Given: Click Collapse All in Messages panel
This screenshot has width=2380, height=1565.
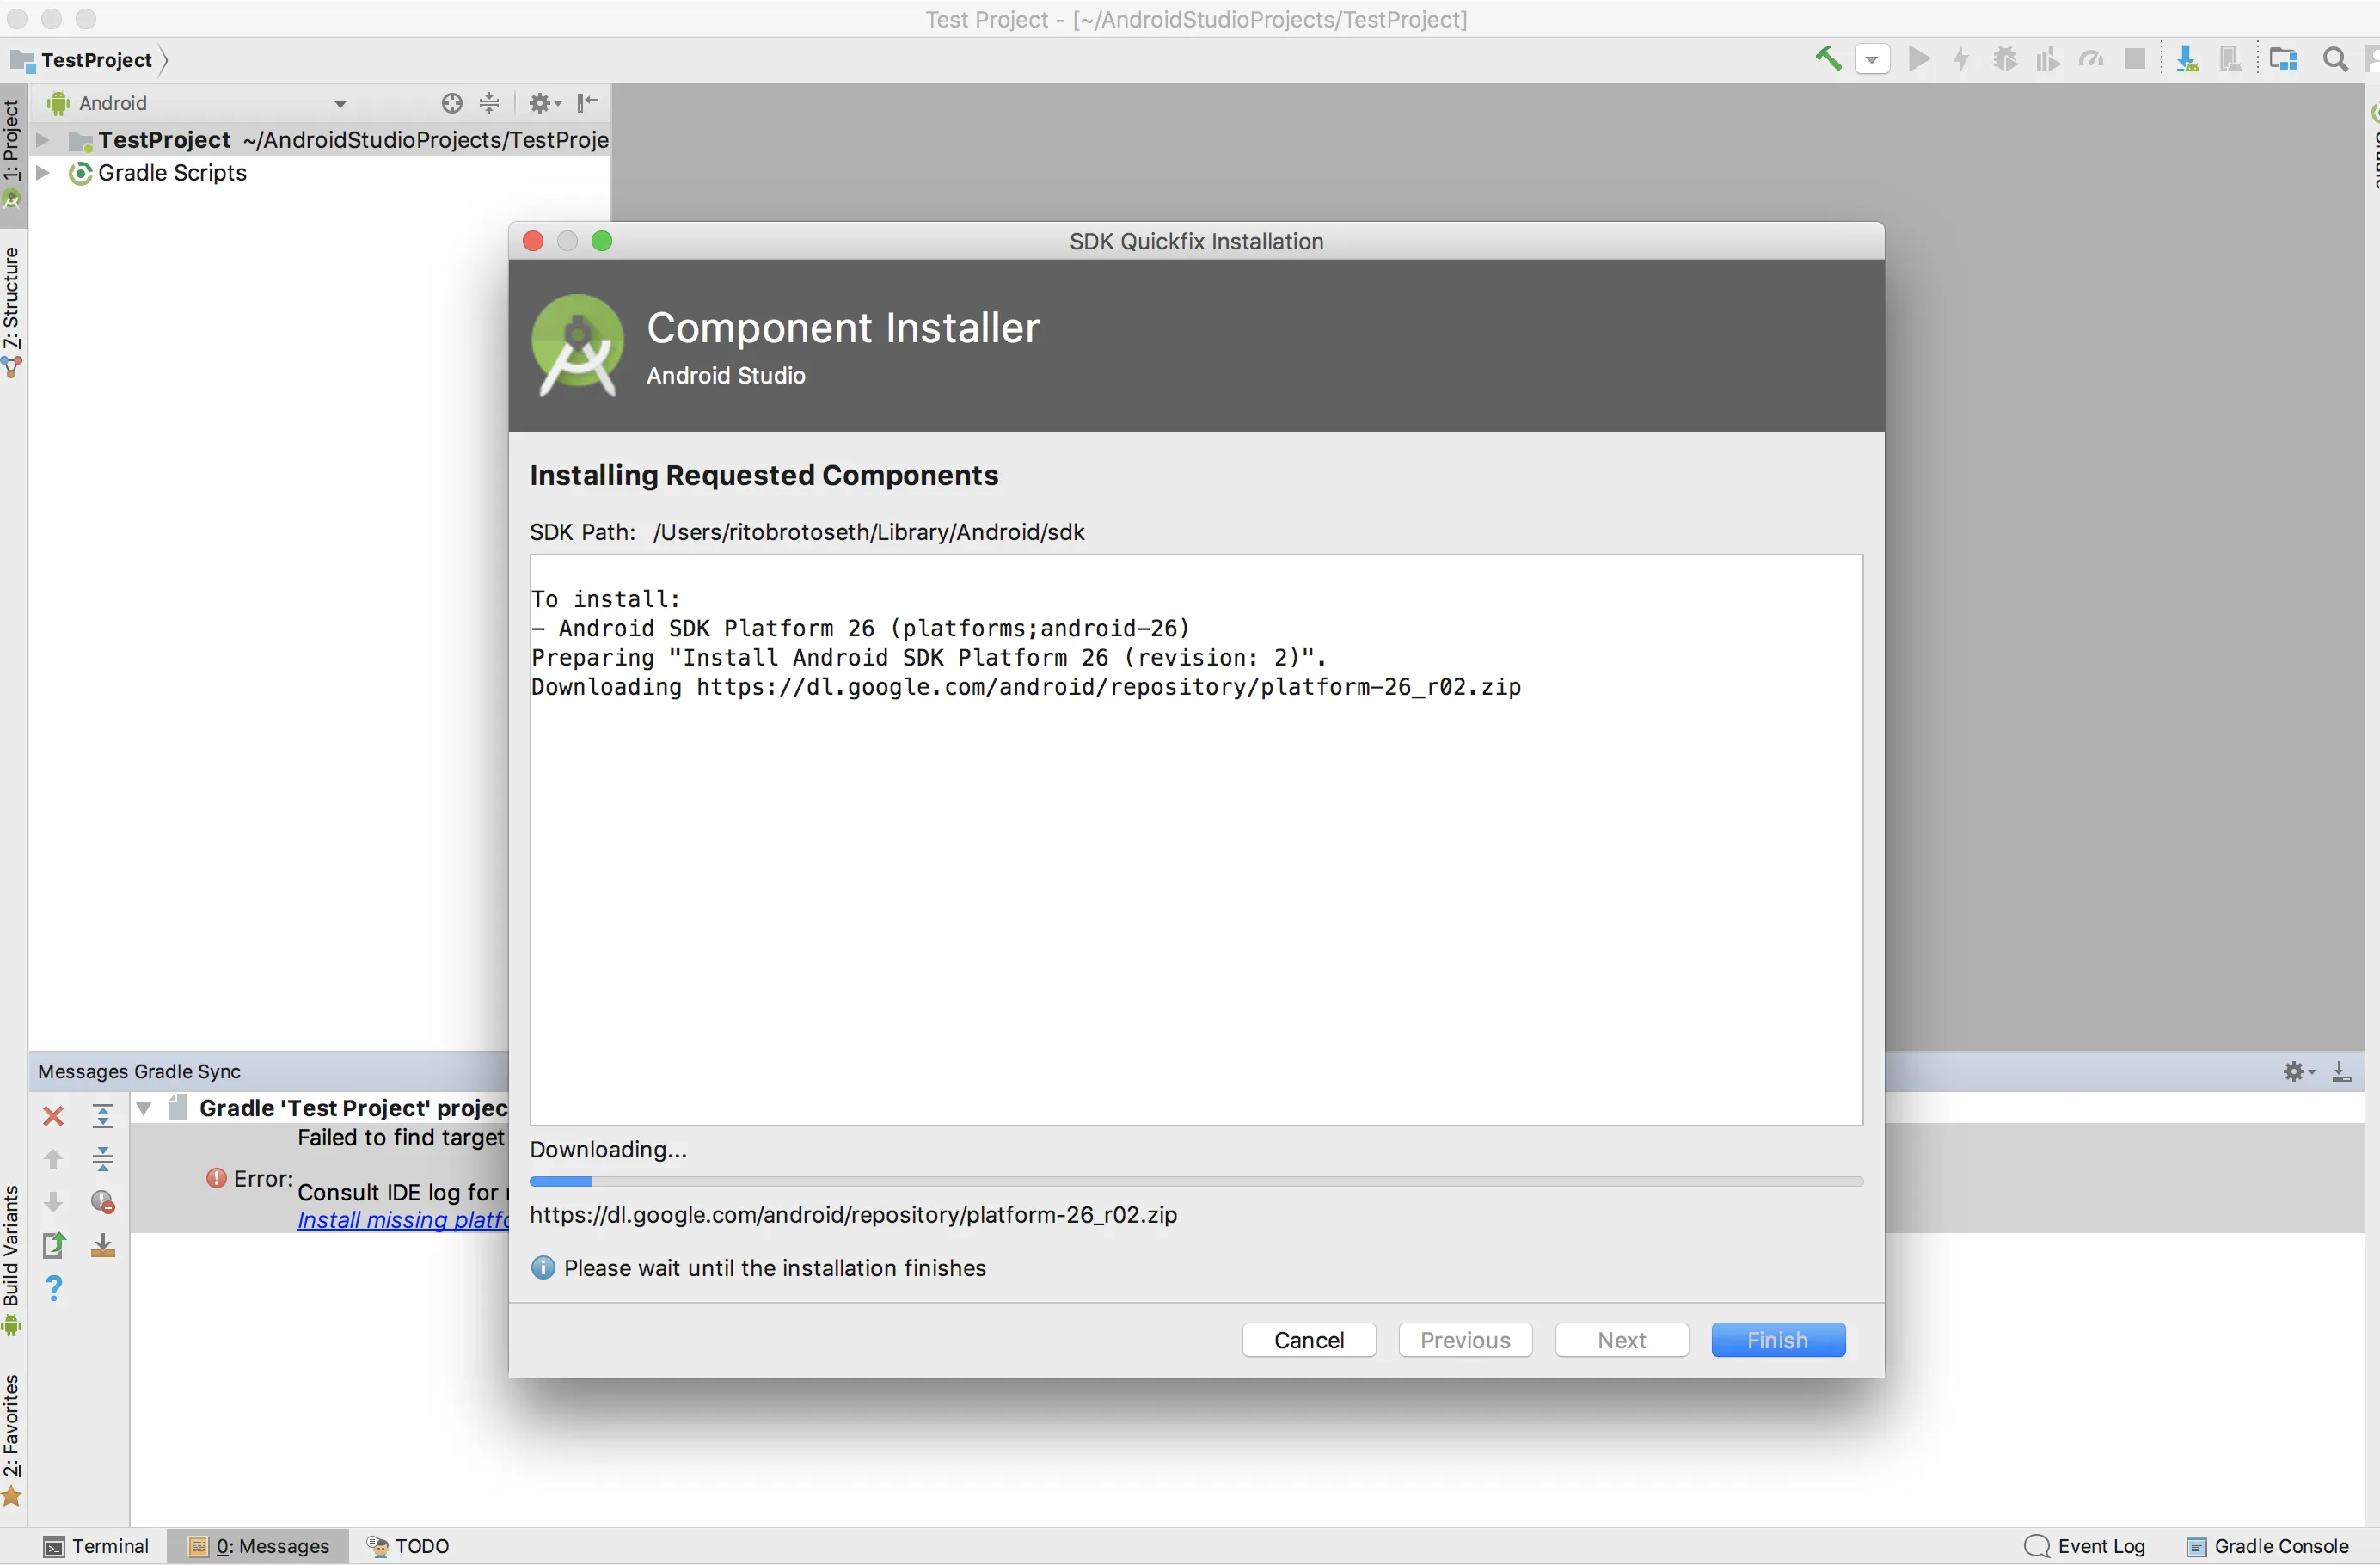Looking at the screenshot, I should (103, 1159).
